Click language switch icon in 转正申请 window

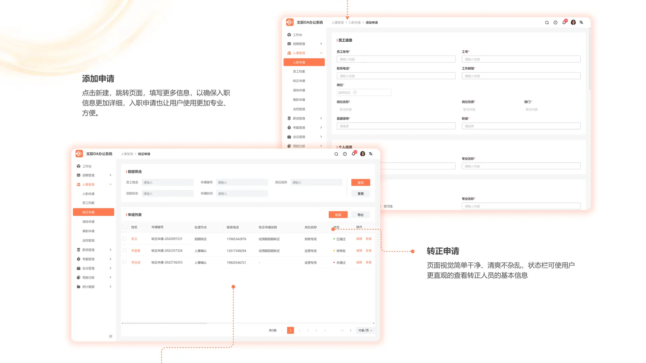point(371,154)
